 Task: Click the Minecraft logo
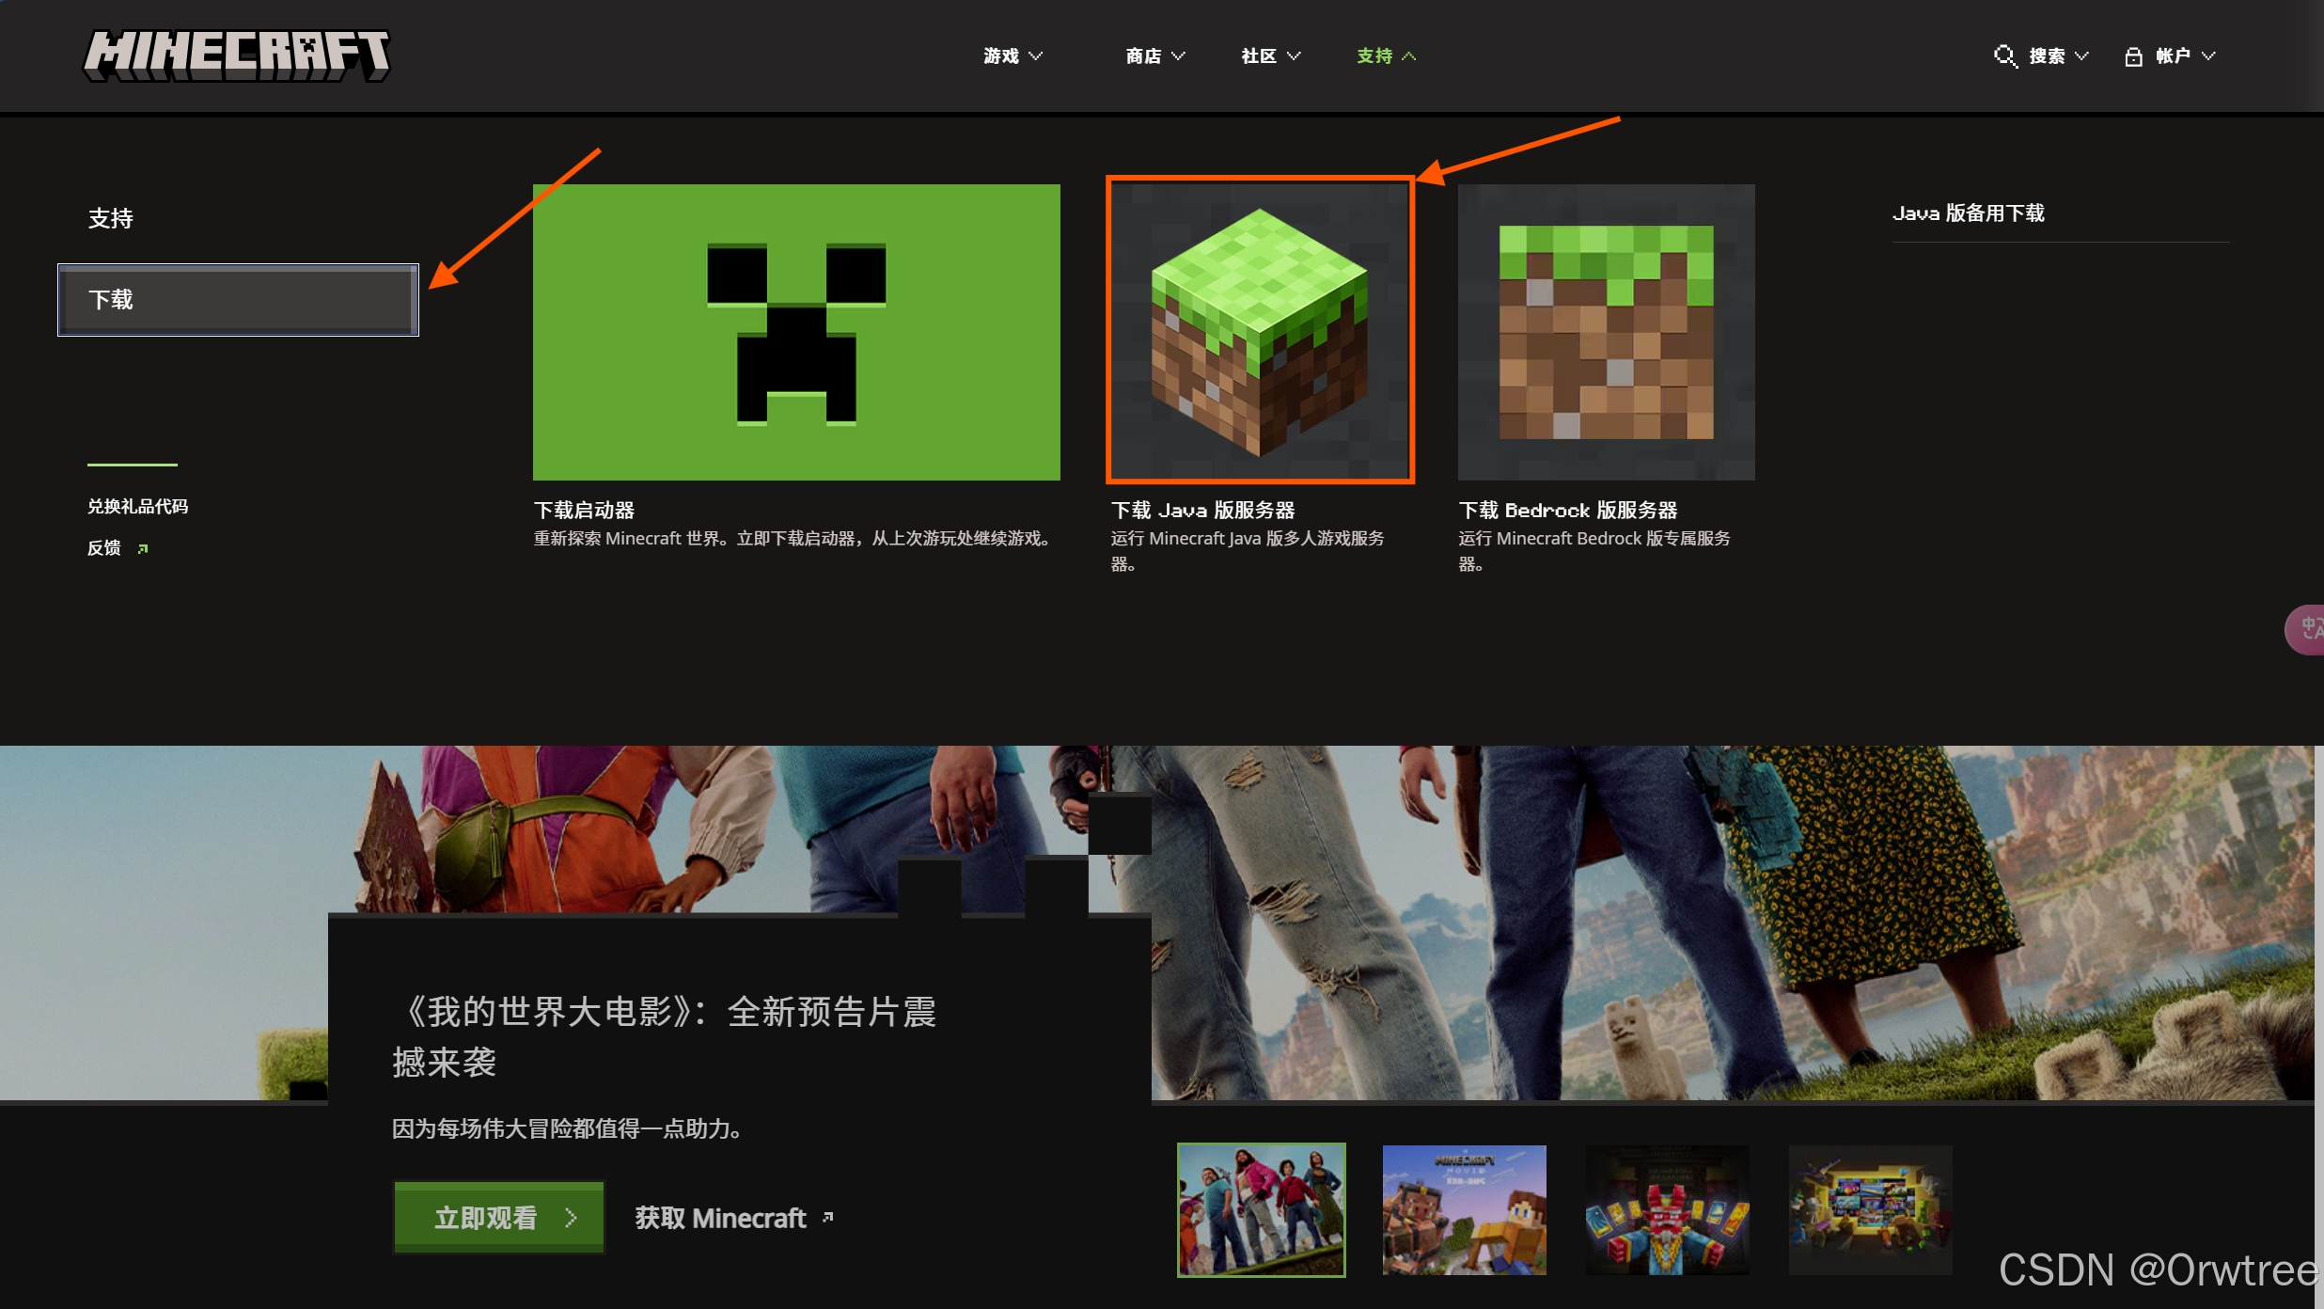point(237,55)
